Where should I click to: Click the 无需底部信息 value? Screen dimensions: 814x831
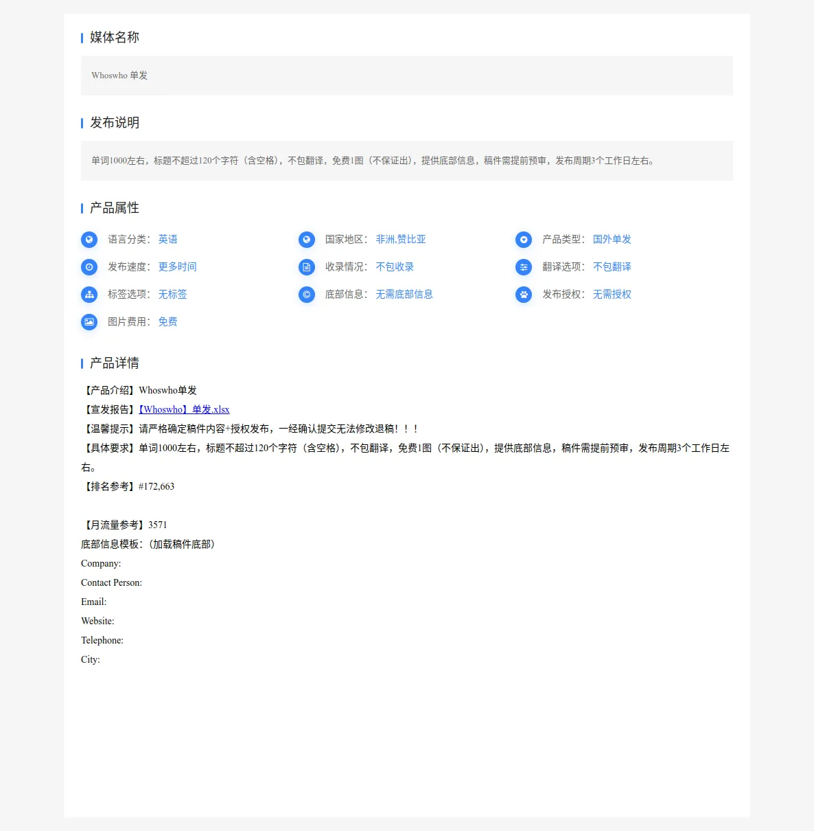click(404, 295)
